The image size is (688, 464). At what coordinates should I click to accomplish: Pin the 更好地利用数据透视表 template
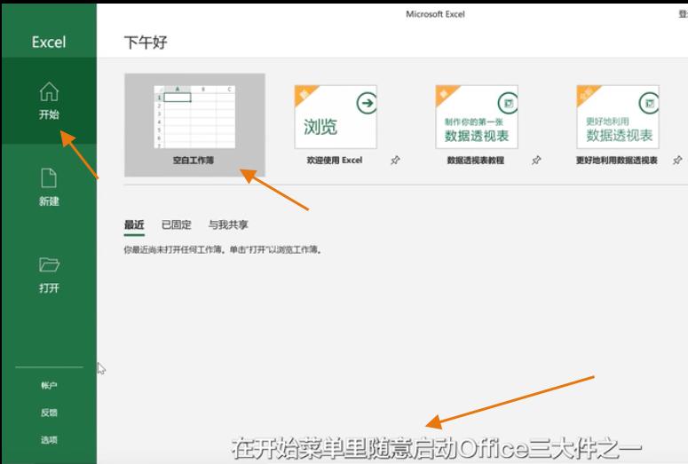coord(677,160)
